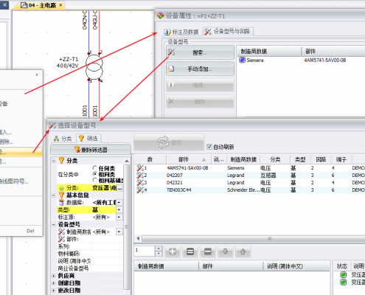Click the quantity input field showing 1
365x295 pixels.
click(145, 251)
